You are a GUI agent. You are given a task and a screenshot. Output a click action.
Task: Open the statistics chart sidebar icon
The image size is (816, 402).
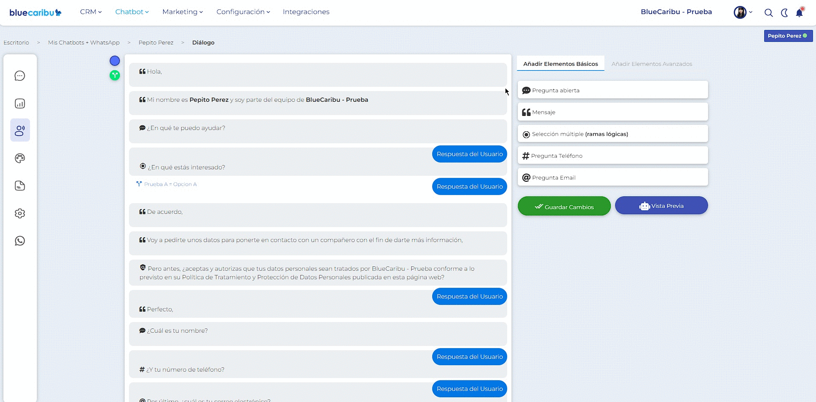point(20,103)
